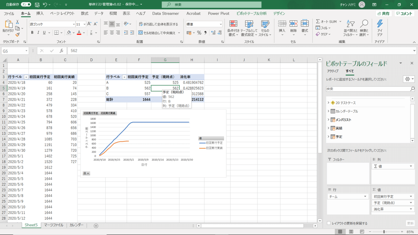Toggle the AutoSave (自動保存) switch
This screenshot has height=235, width=418.
click(26, 5)
